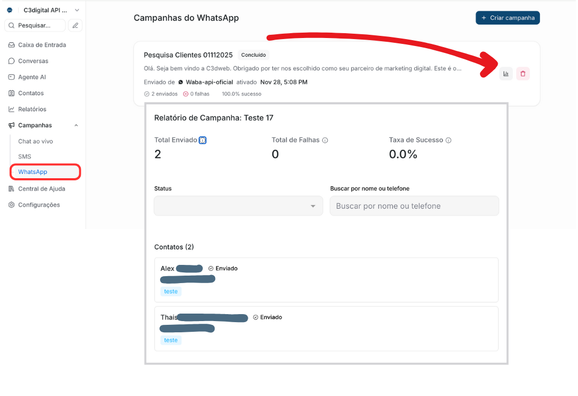Click Total de Falhas info icon

pos(325,140)
